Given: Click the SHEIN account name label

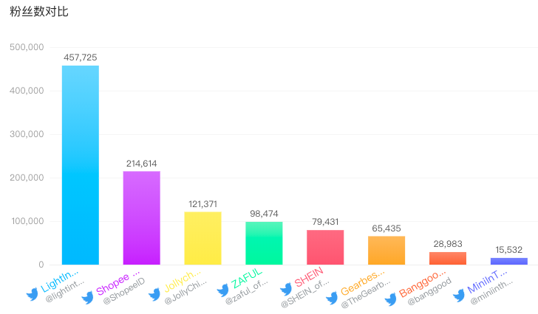Looking at the screenshot, I should [309, 281].
